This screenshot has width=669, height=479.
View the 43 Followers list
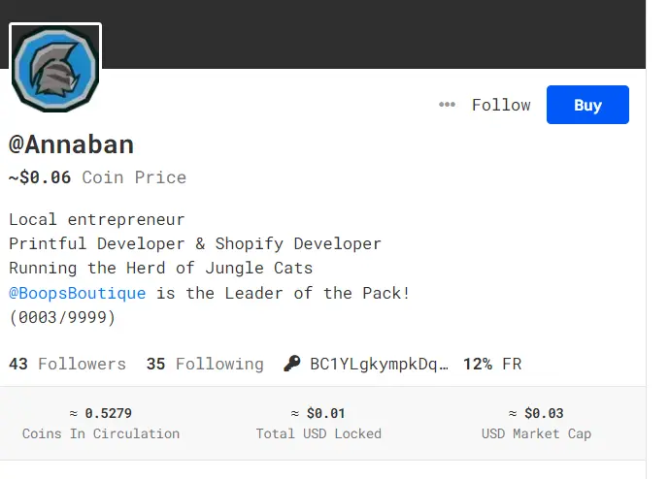(68, 365)
